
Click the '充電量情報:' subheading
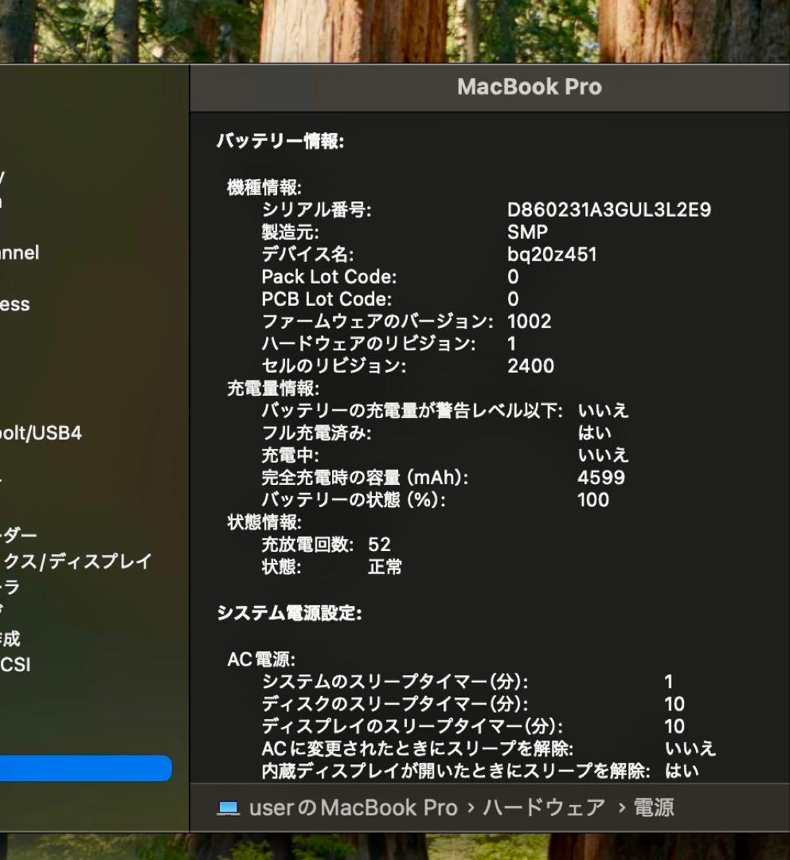[x=273, y=389]
